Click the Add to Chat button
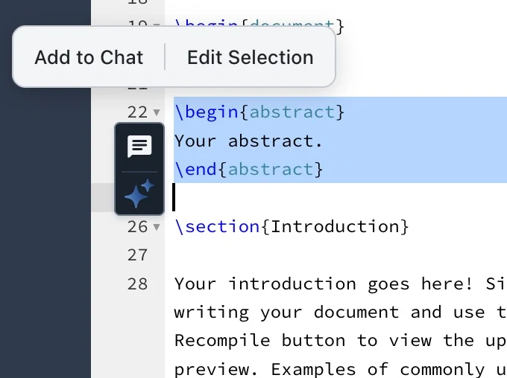 click(89, 57)
